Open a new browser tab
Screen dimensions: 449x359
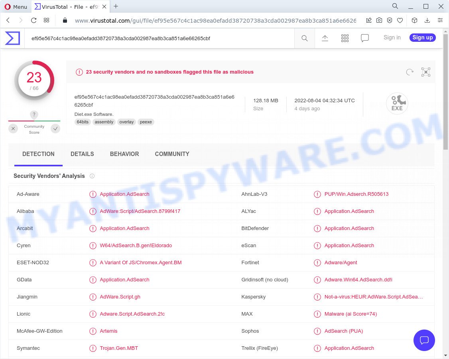click(116, 6)
